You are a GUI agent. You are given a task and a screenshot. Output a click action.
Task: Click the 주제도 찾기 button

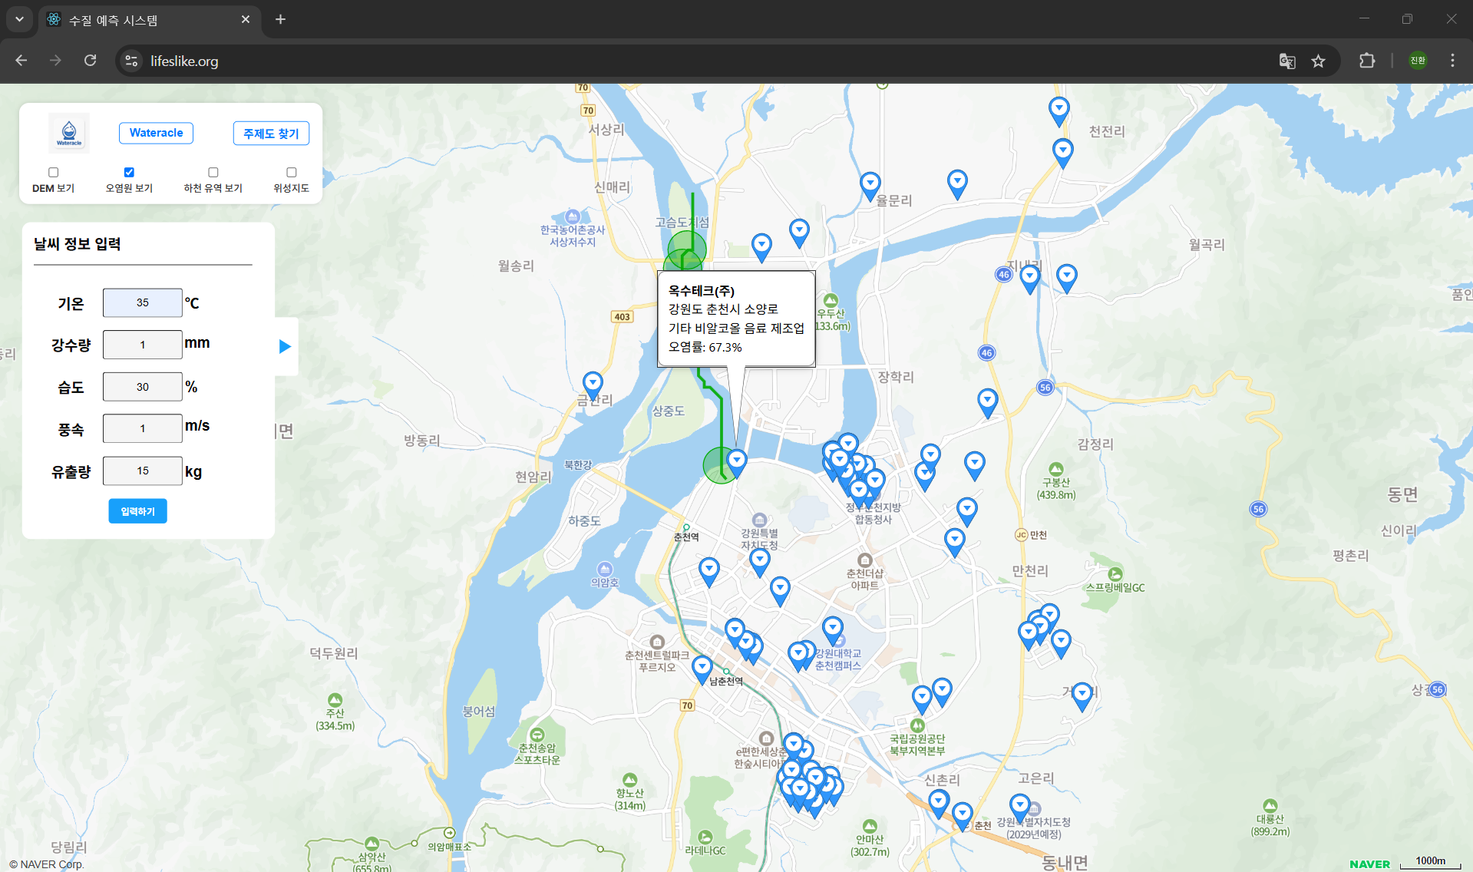[271, 133]
